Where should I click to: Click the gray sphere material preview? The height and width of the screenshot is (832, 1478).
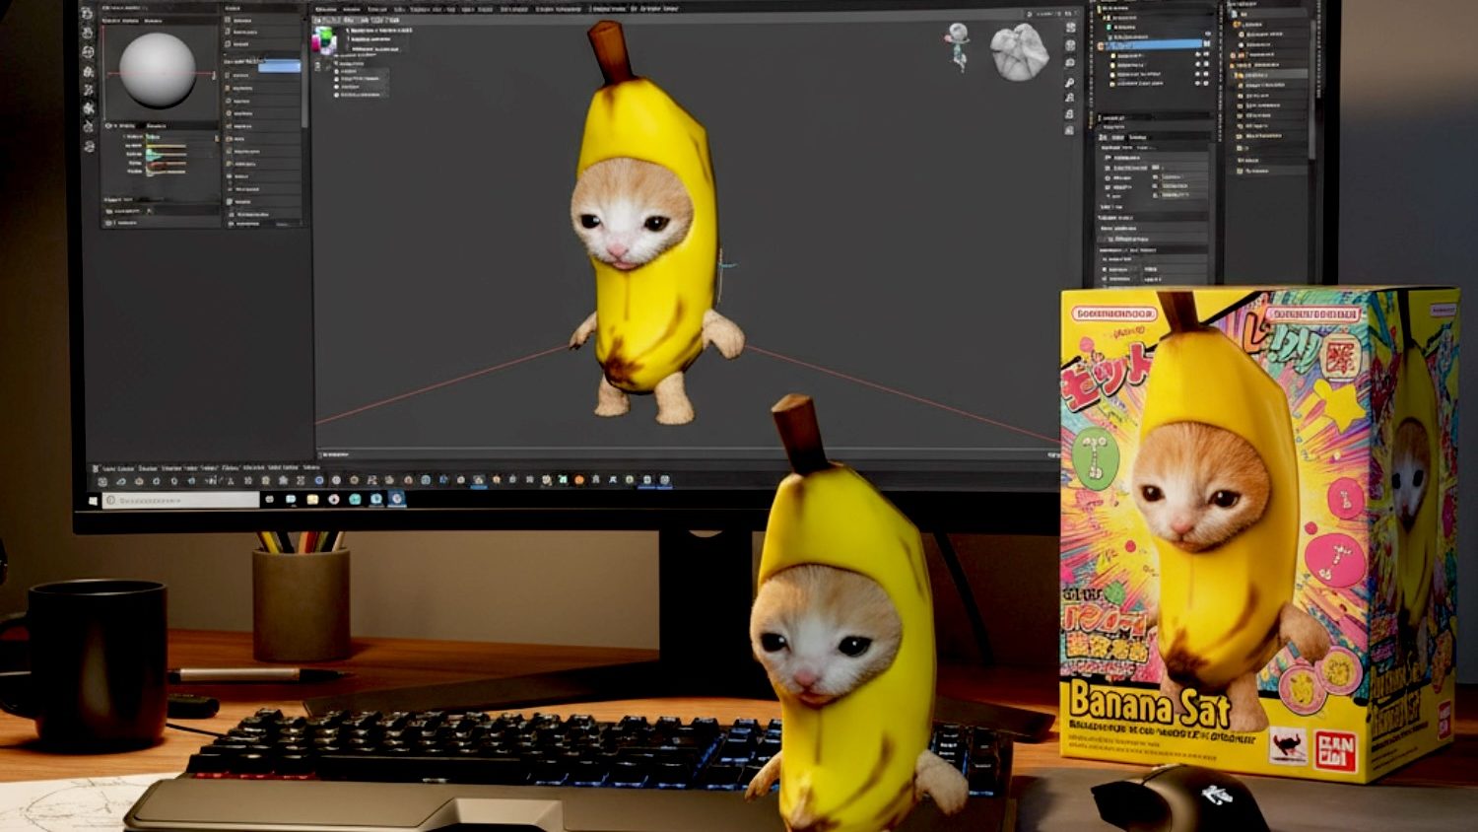(x=157, y=70)
